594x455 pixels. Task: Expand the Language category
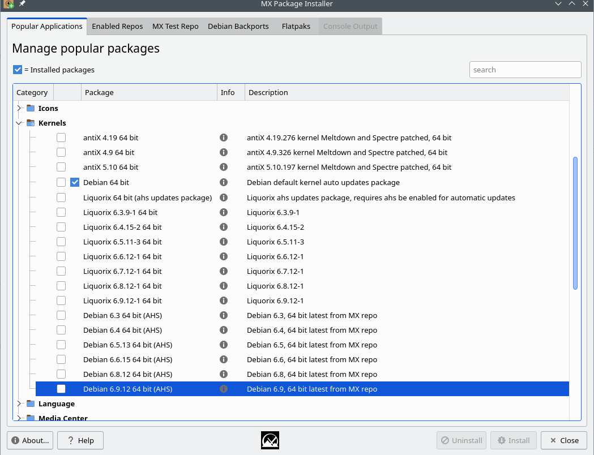tap(19, 404)
